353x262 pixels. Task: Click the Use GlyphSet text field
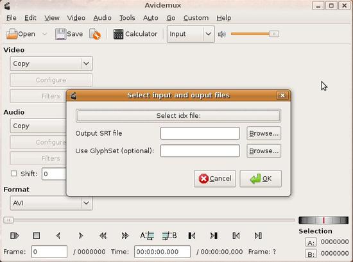(200, 151)
